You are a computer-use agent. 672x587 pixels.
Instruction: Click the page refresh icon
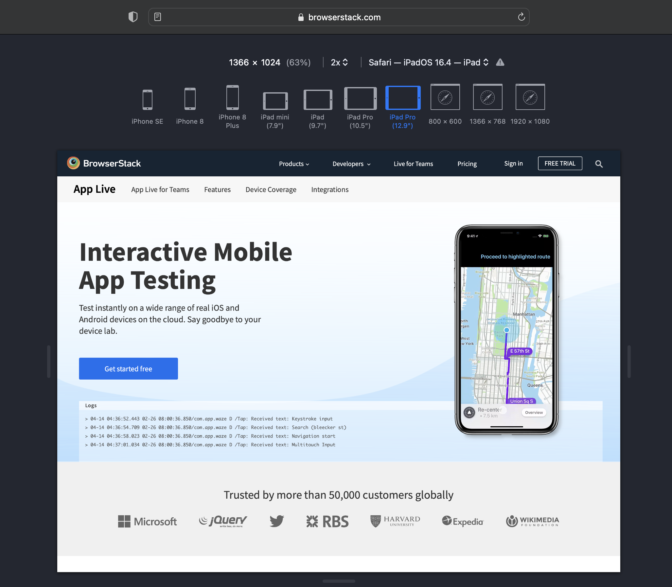click(x=521, y=17)
